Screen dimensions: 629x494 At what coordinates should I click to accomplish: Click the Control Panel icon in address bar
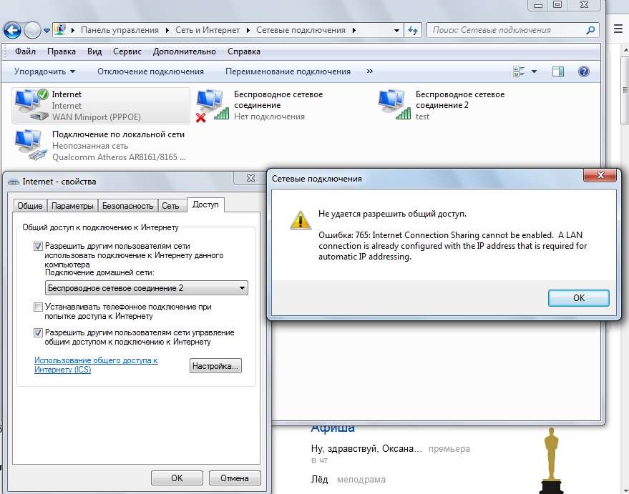pyautogui.click(x=60, y=29)
